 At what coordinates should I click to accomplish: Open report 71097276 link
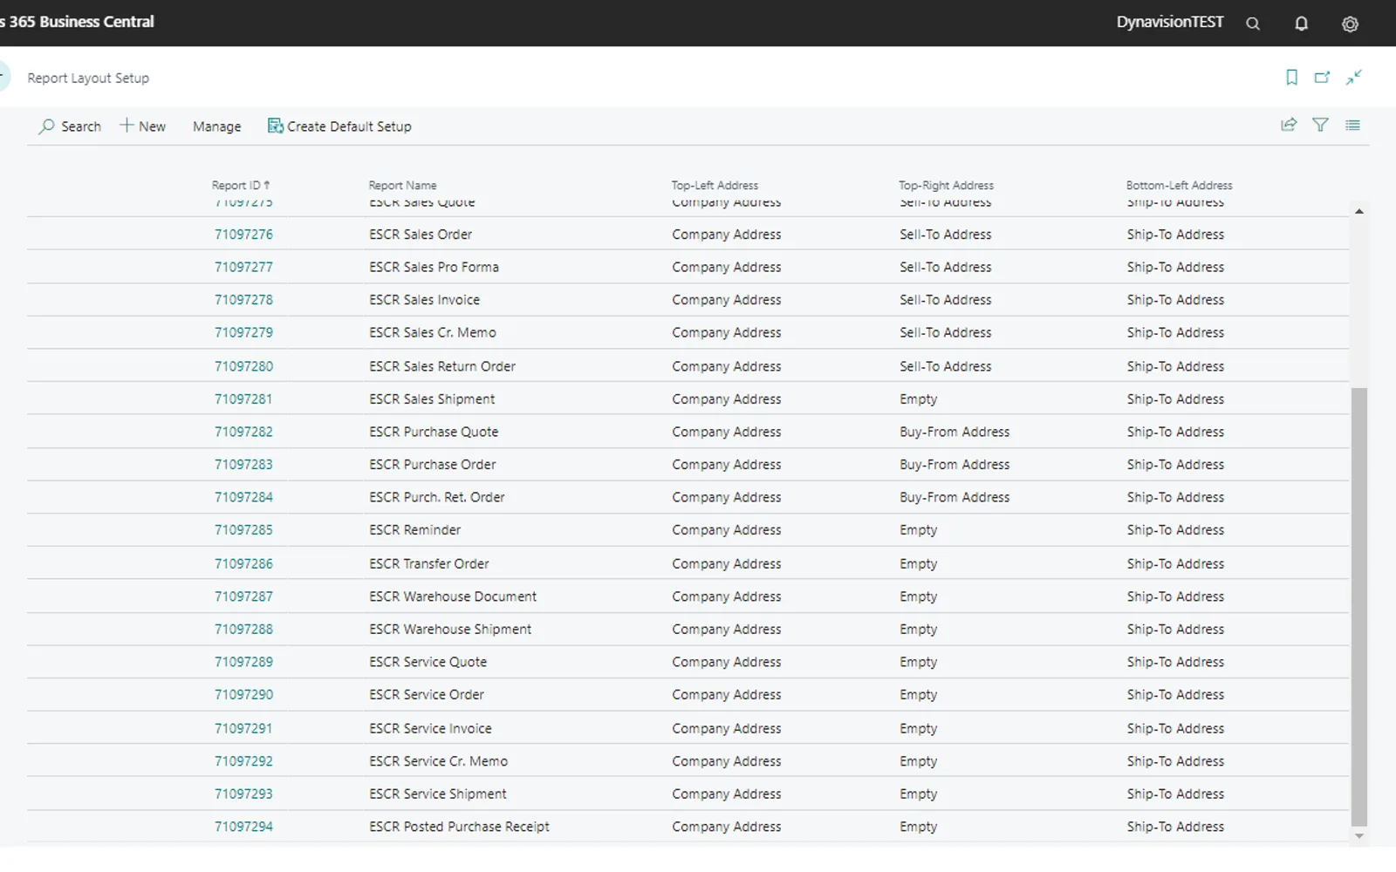[x=243, y=235]
